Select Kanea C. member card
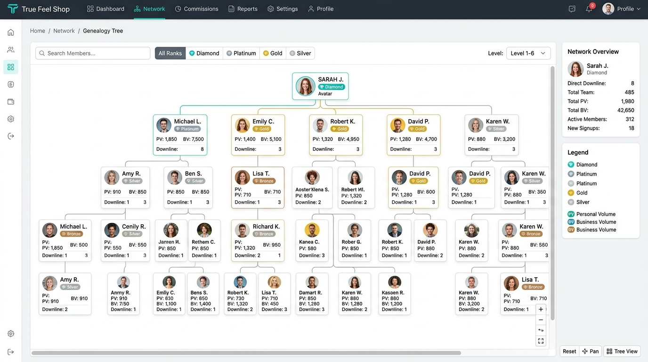 point(312,240)
